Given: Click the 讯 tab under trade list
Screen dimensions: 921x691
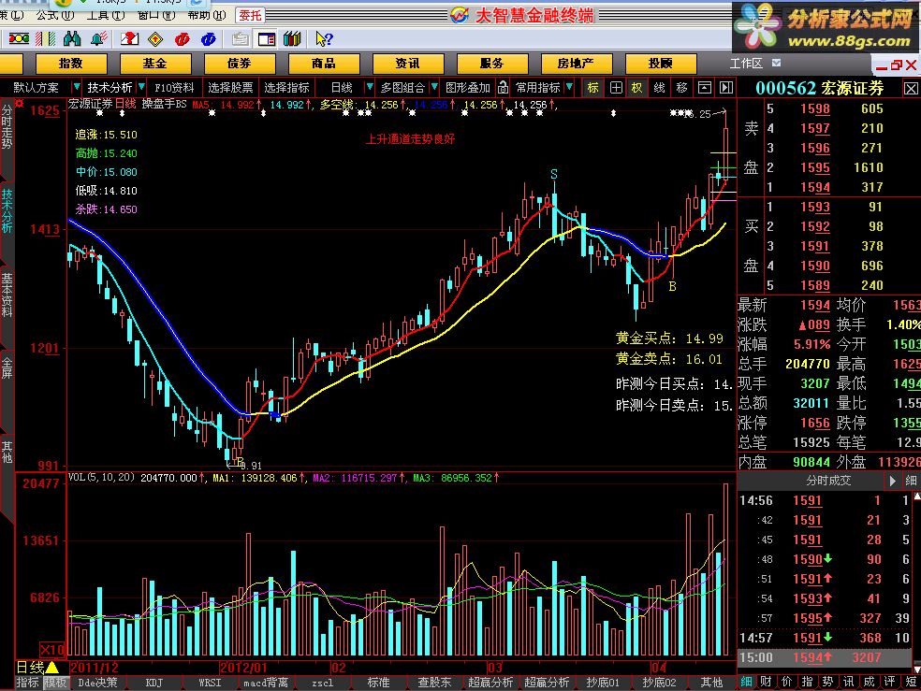Looking at the screenshot, I should tap(848, 682).
